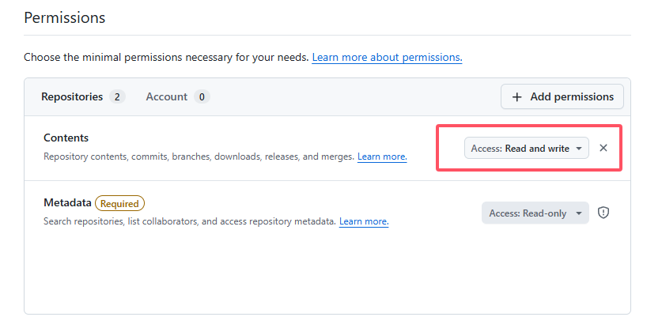Follow the Learn more link under Contents
Image resolution: width=662 pixels, height=332 pixels.
point(382,157)
